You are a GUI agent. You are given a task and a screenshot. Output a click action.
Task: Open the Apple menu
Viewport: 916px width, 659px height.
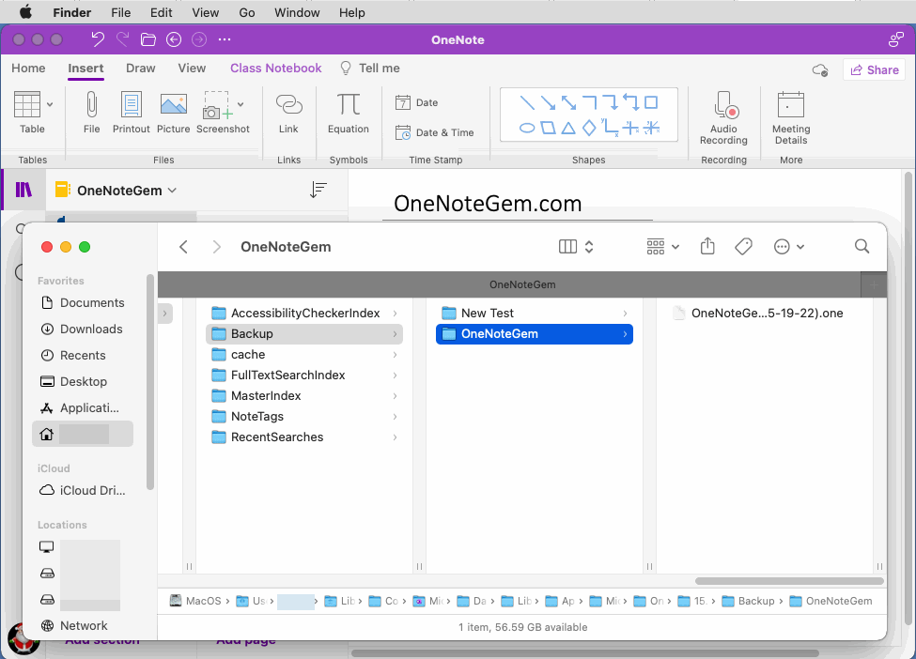tap(25, 12)
